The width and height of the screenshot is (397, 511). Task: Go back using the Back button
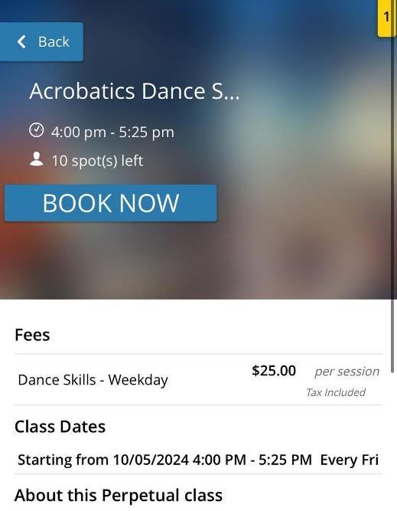pos(41,41)
